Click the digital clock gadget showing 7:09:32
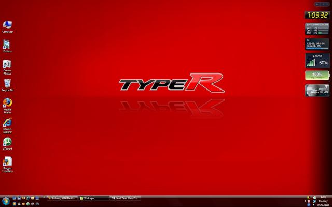 click(317, 15)
